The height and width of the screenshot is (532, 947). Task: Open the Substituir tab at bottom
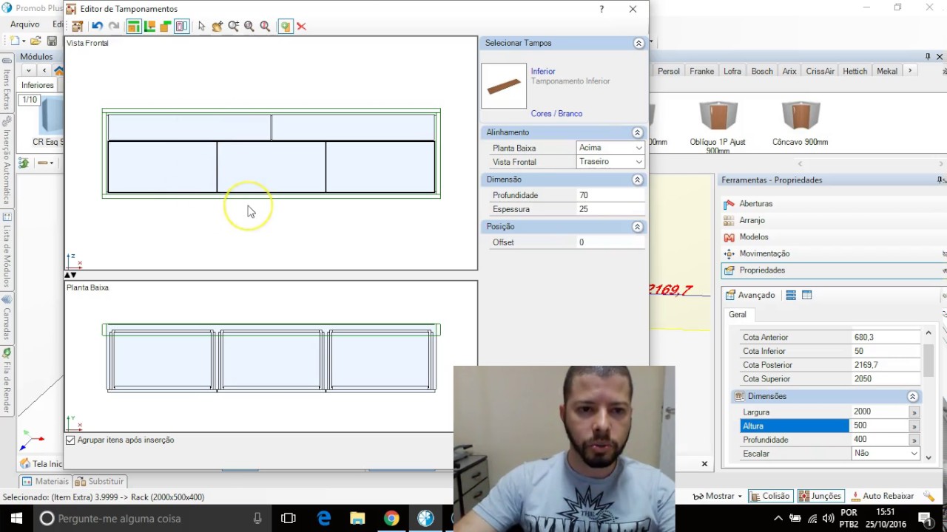[x=99, y=481]
